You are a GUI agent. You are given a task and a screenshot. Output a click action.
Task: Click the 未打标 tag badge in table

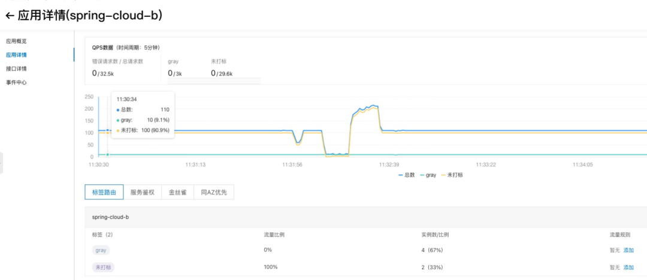[x=103, y=267]
